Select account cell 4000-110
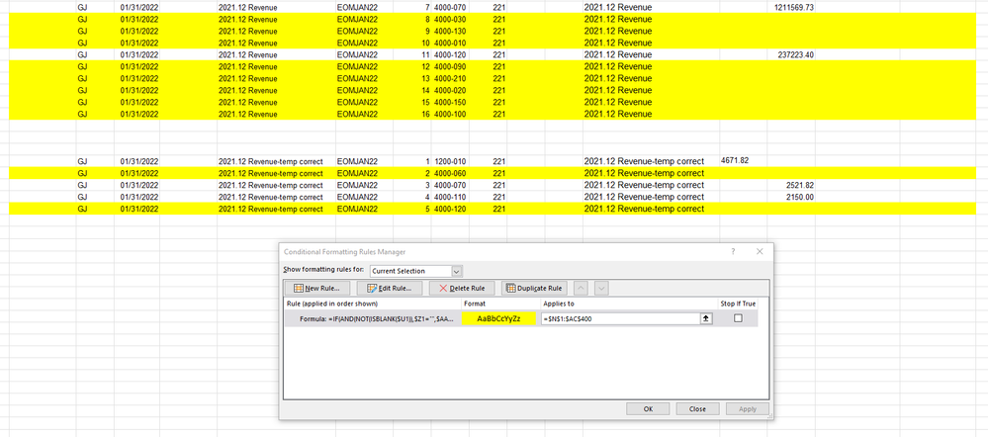Viewport: 988px width, 437px height. coord(451,197)
